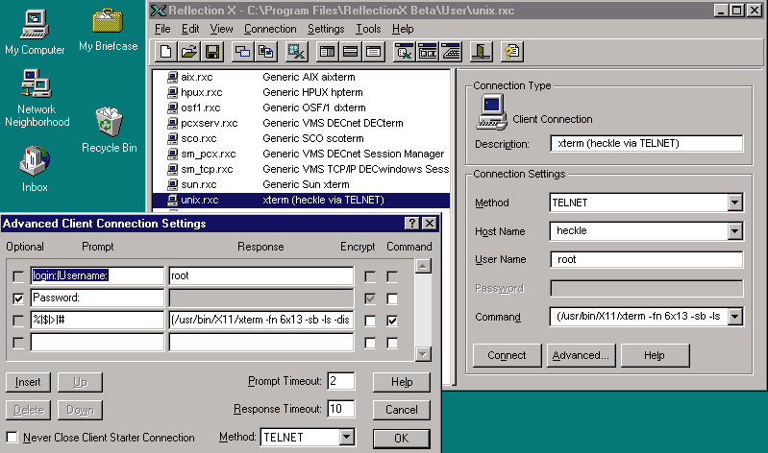Click the New file toolbar icon

point(166,51)
